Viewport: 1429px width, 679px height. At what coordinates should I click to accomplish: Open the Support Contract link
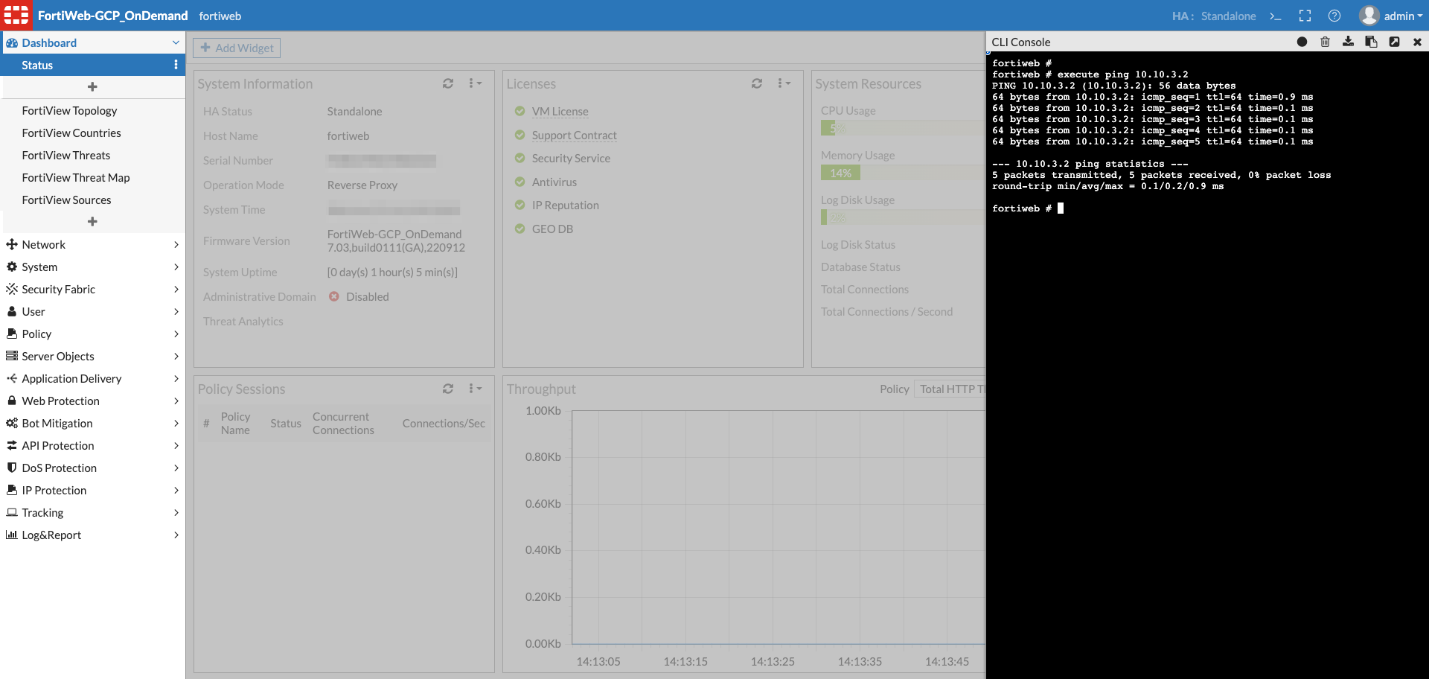coord(574,135)
